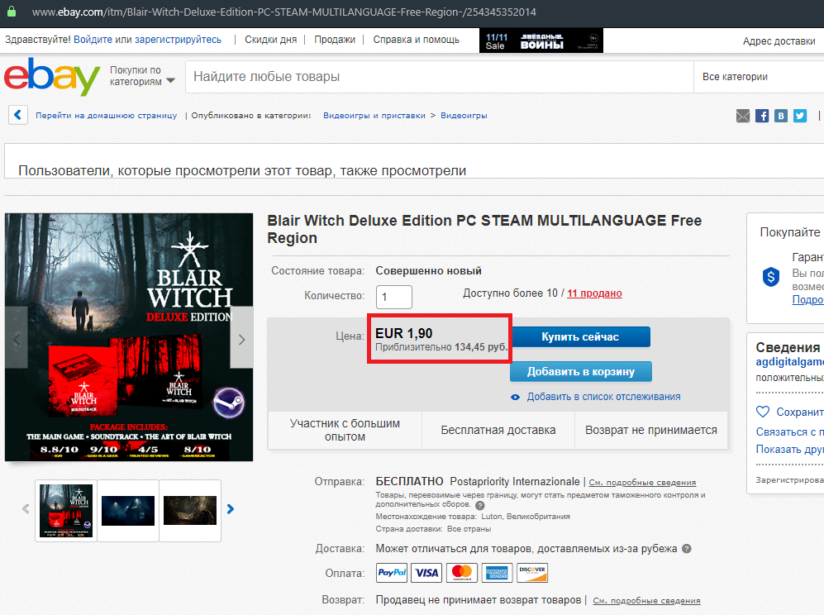Click the Mastercard payment icon
Screen dimensions: 824x615
[x=462, y=572]
